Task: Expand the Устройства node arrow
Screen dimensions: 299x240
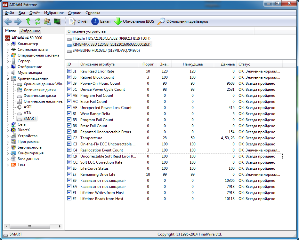Action: (x=8, y=136)
